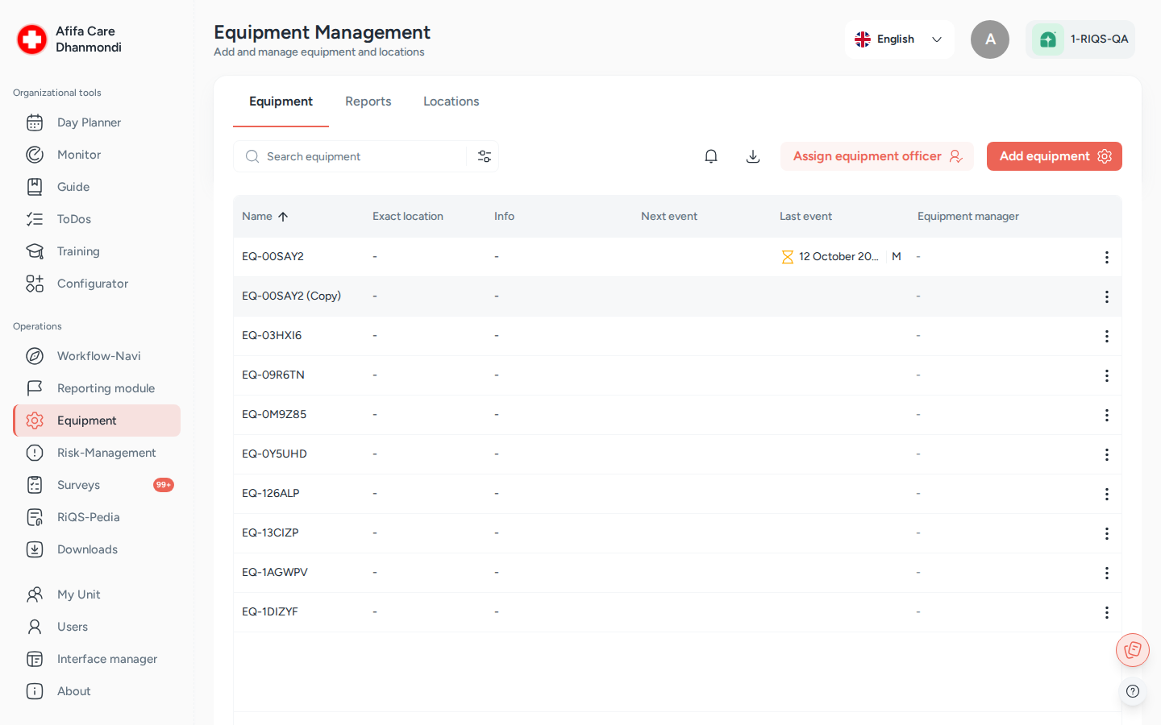Open options menu for EQ-00SAY2
The height and width of the screenshot is (725, 1161).
(1107, 257)
